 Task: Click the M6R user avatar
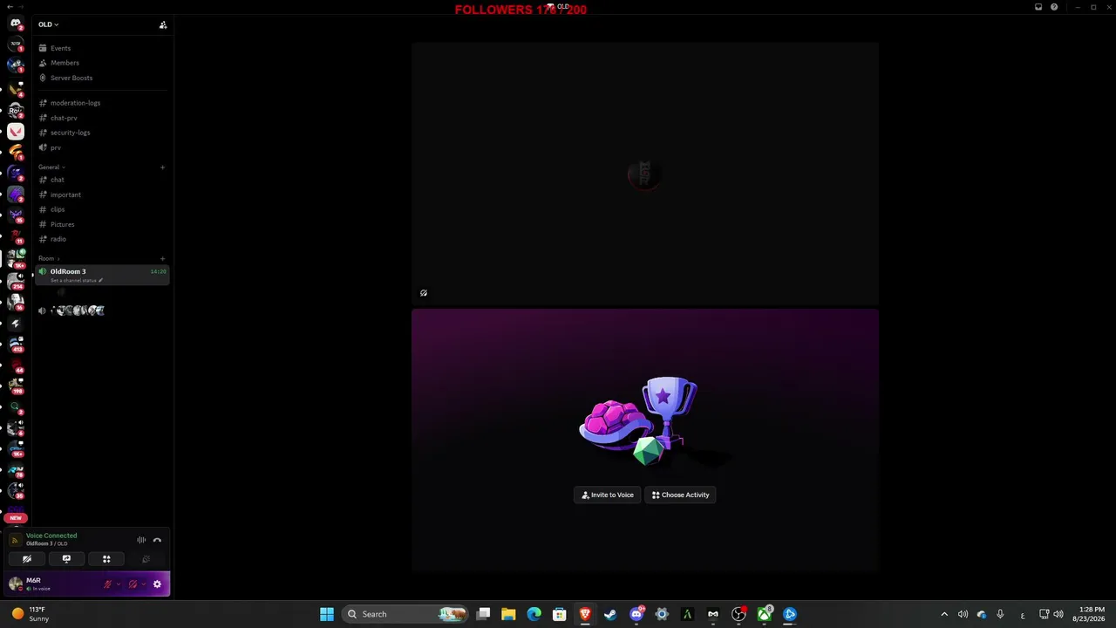click(16, 584)
